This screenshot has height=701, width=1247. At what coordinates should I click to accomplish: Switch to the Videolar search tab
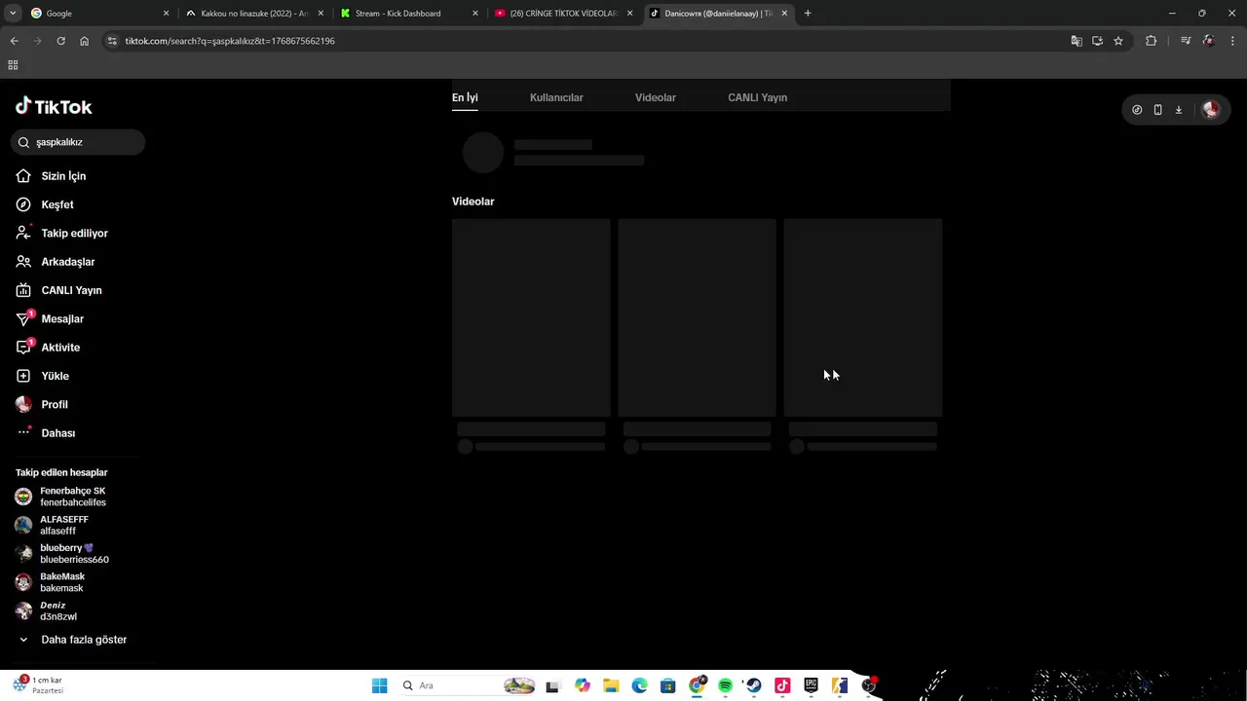(x=656, y=97)
